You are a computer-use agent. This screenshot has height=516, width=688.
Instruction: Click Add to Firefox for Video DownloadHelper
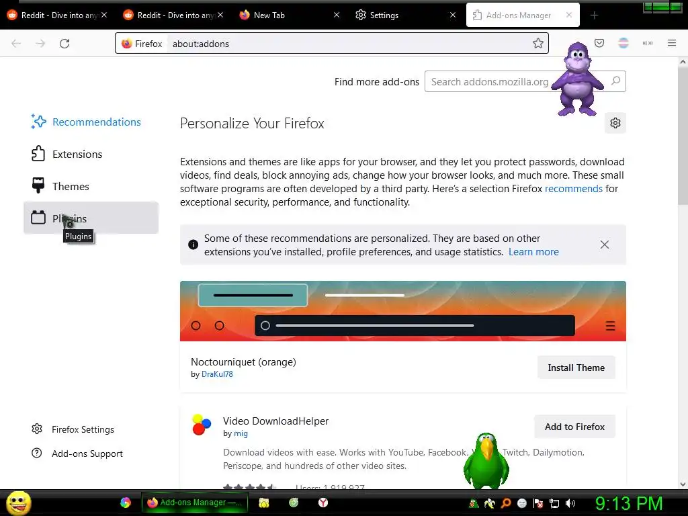[575, 427]
